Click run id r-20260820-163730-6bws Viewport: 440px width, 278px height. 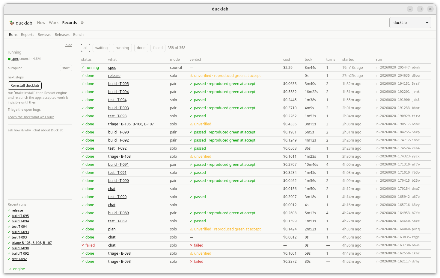(x=398, y=245)
